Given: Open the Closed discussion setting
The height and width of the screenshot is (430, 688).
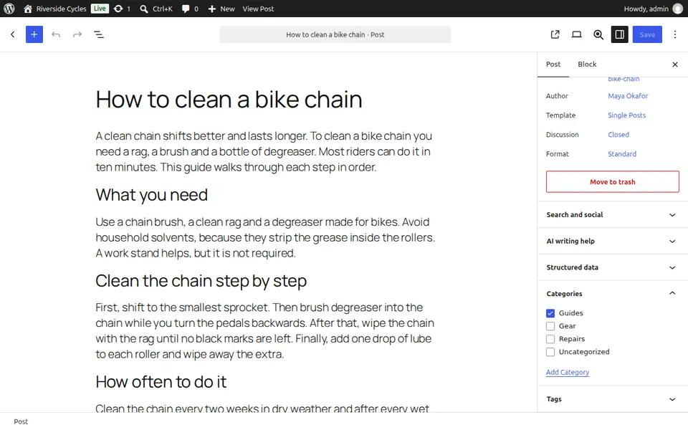Looking at the screenshot, I should click(618, 135).
